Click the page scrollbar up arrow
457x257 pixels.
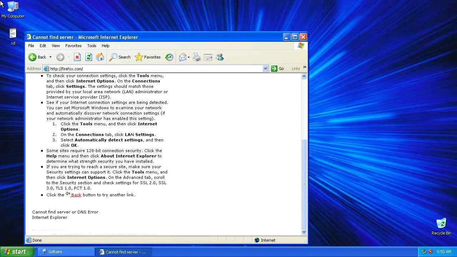coord(304,76)
